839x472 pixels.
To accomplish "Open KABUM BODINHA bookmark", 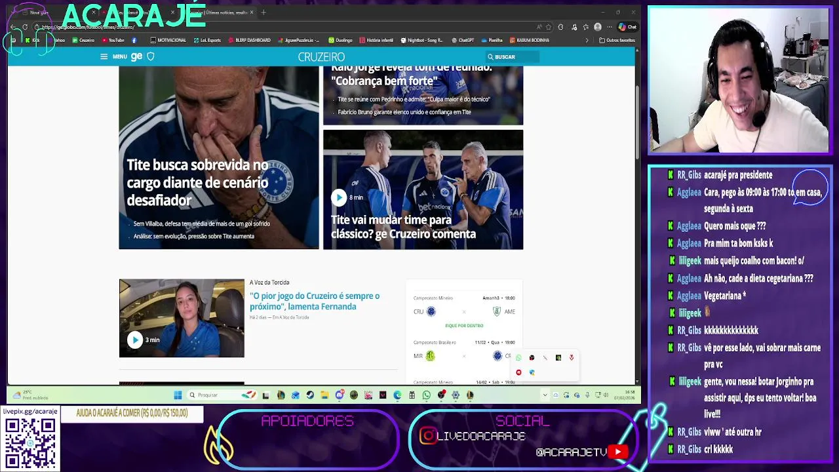I will pyautogui.click(x=529, y=40).
